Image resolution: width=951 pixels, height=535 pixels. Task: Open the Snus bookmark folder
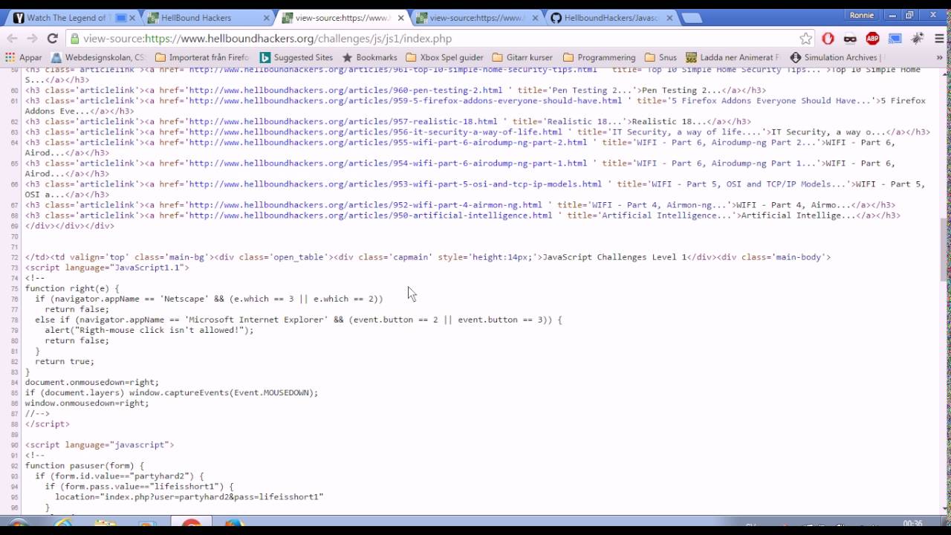pos(660,57)
